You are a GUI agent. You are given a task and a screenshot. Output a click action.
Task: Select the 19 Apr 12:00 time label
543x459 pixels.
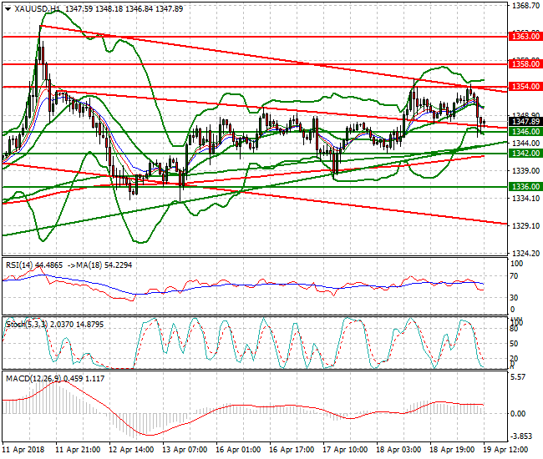505,450
